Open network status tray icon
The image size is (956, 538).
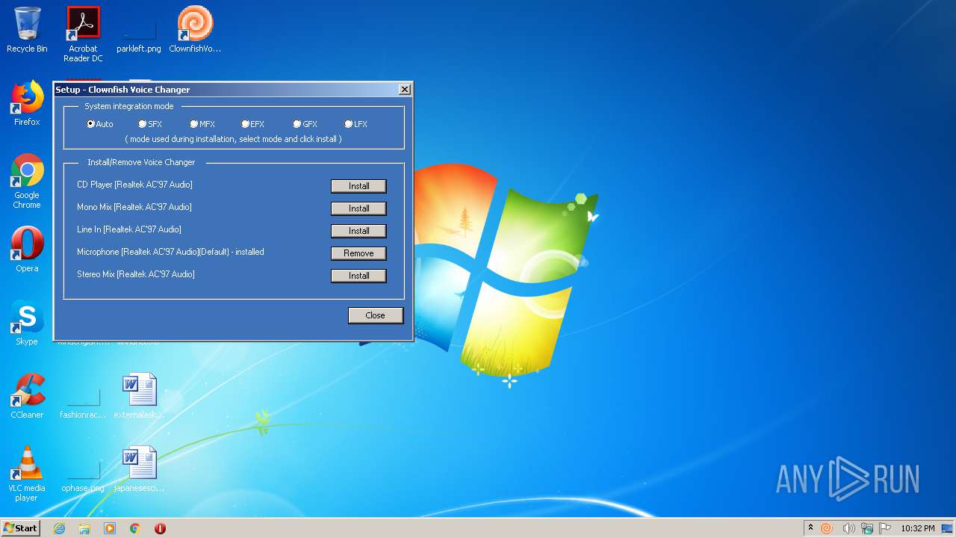(x=867, y=528)
